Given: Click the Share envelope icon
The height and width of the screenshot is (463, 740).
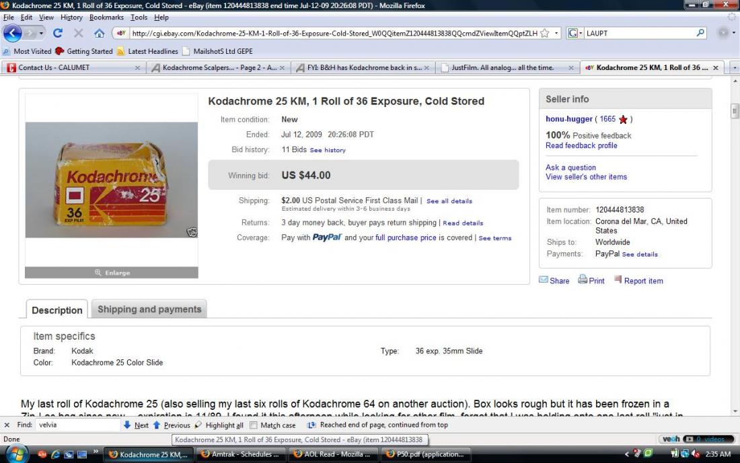Looking at the screenshot, I should 544,280.
